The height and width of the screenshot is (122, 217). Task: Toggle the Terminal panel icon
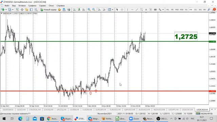(x=31, y=9)
